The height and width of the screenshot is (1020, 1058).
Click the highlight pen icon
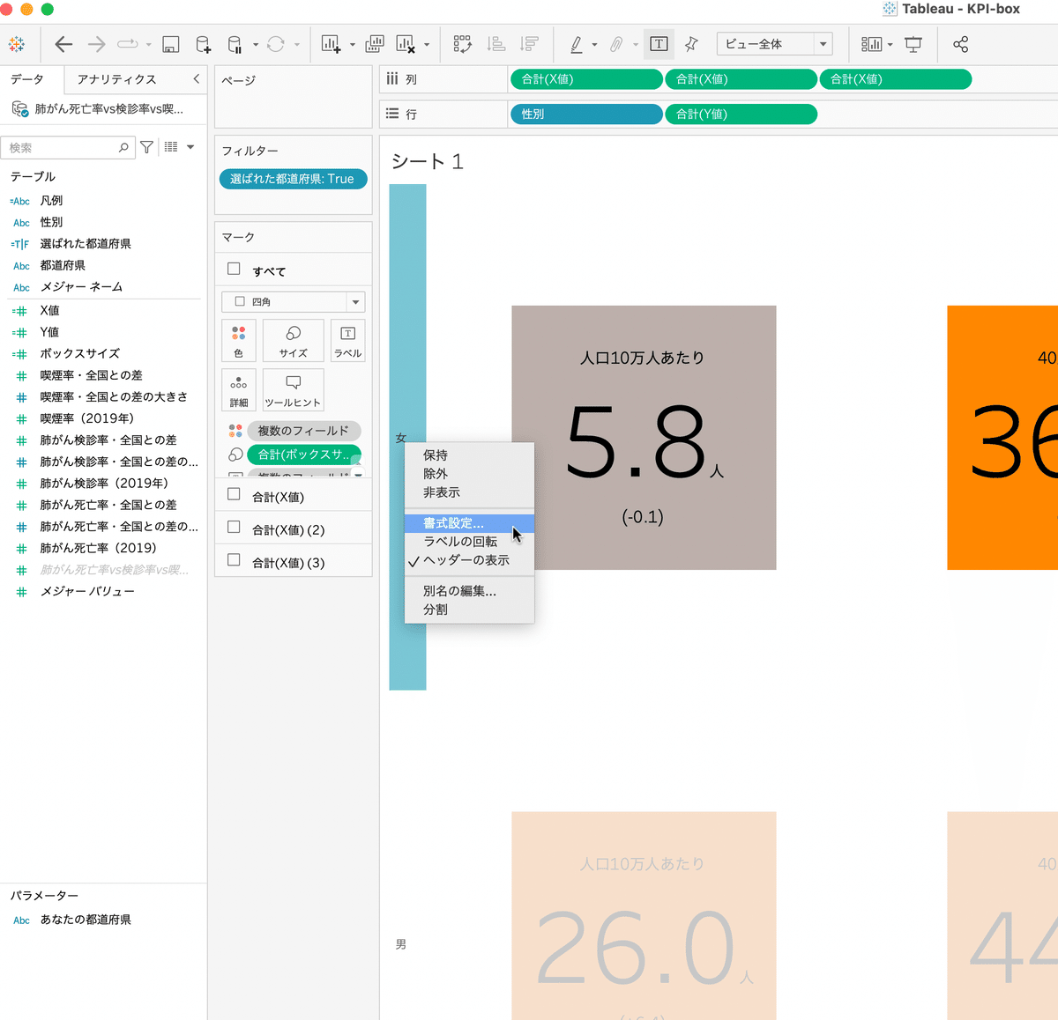pyautogui.click(x=577, y=44)
